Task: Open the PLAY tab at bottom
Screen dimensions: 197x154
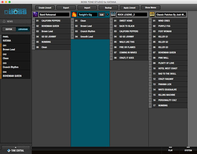Action: (170, 150)
